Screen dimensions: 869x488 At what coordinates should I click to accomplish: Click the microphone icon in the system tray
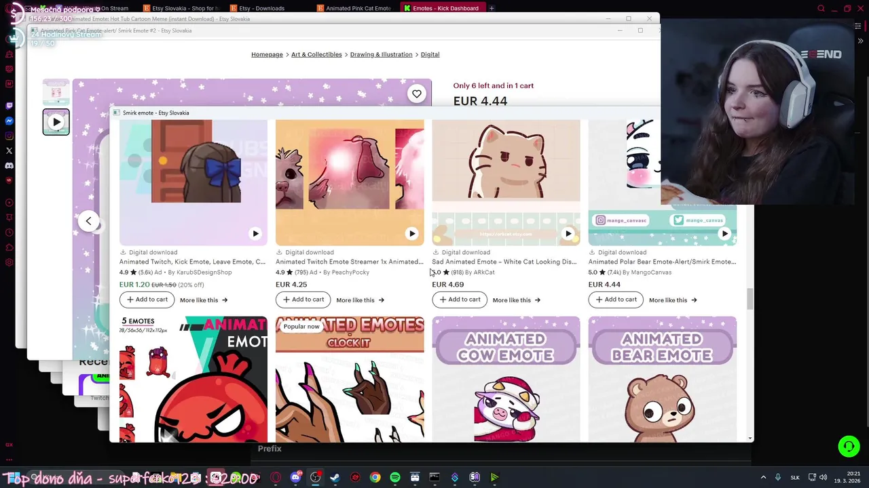[x=778, y=477]
